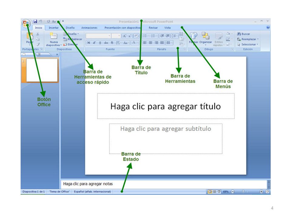Switch to the Diseño ribbon tab
Image resolution: width=291 pixels, height=218 pixels.
click(70, 28)
